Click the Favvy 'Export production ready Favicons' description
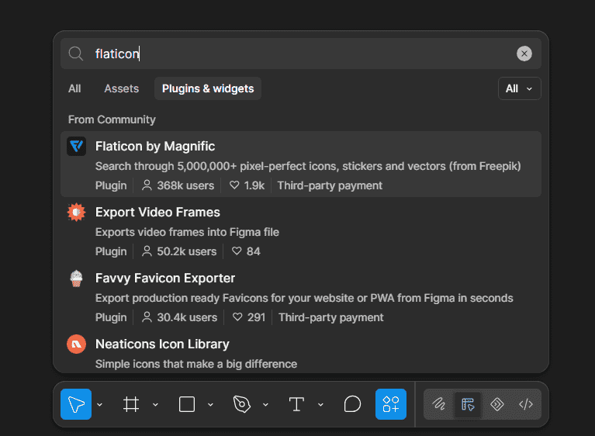Image resolution: width=595 pixels, height=436 pixels. pyautogui.click(x=304, y=298)
